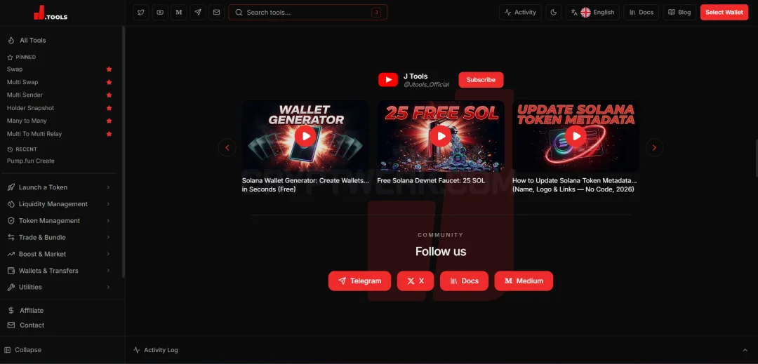
Task: Click the Wallets & Transfers wallet icon
Action: [x=11, y=271]
